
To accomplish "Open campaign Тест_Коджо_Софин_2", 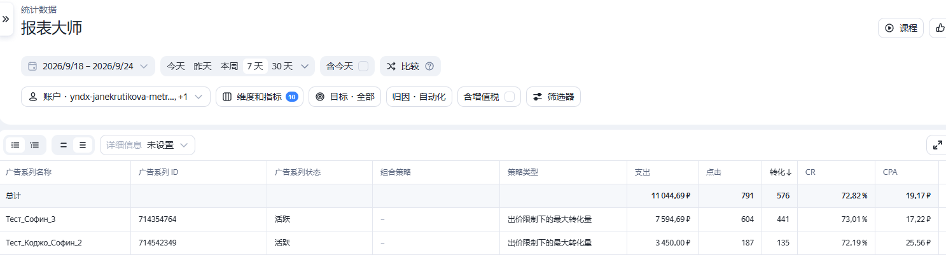I will [44, 243].
